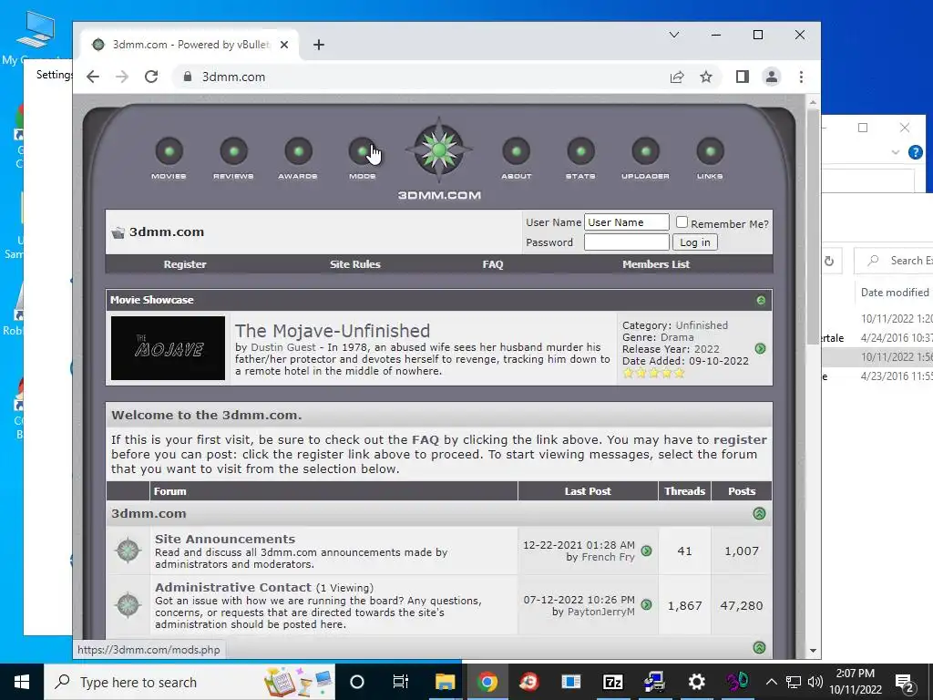Open a new Chrome tab

[319, 45]
